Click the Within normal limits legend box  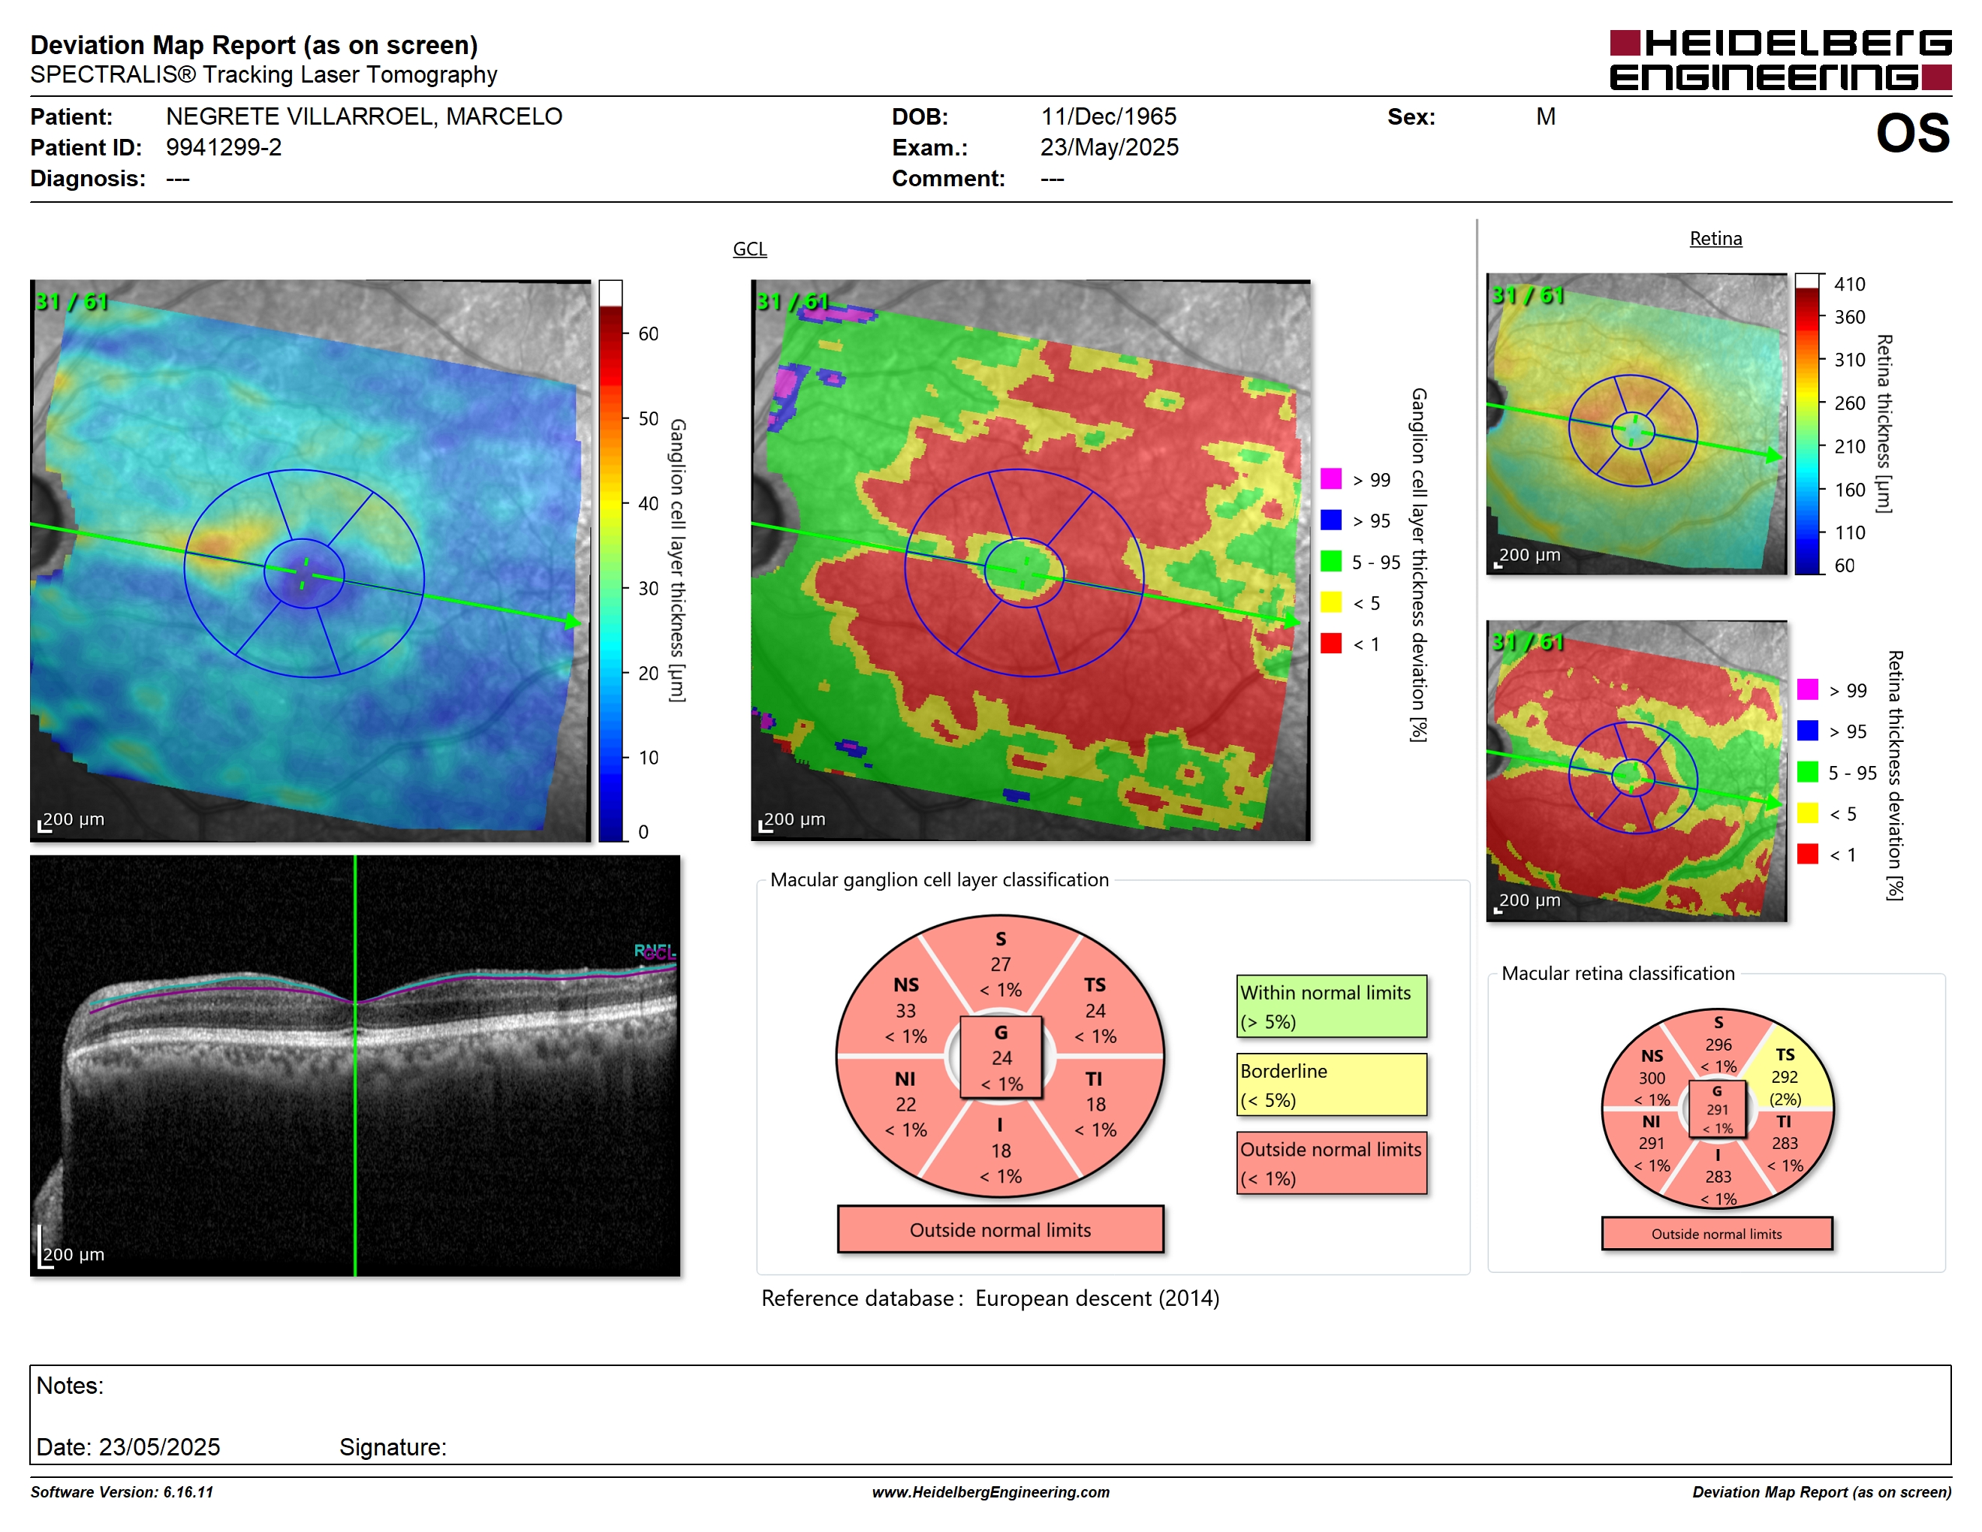(1331, 1006)
